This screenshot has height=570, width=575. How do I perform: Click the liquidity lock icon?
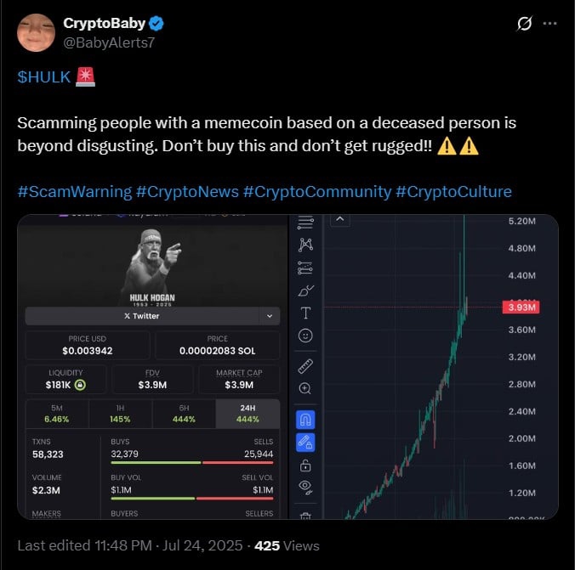pos(78,385)
